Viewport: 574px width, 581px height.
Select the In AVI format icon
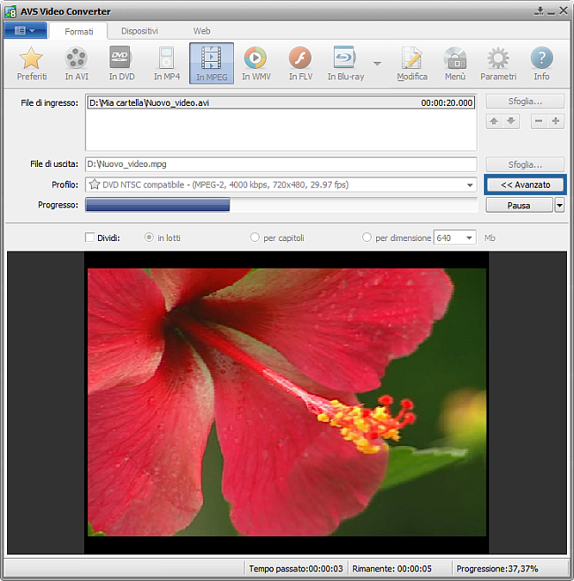[77, 62]
